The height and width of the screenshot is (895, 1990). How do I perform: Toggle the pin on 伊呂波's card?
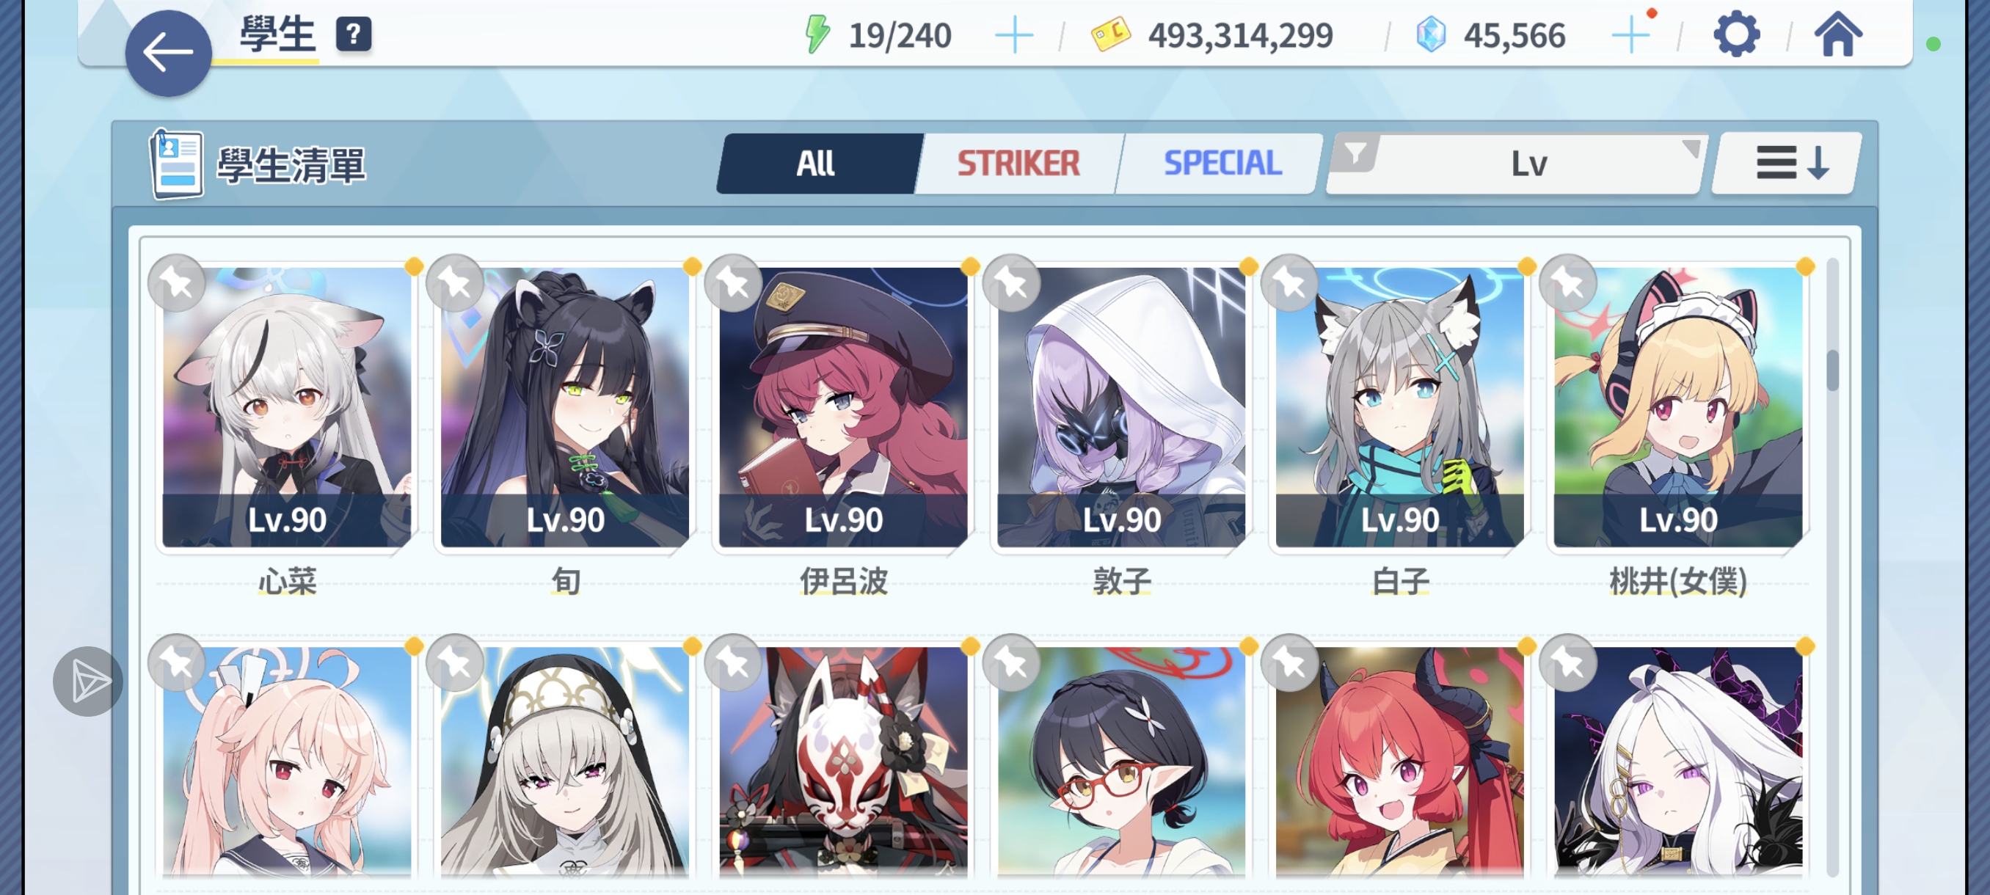[733, 283]
